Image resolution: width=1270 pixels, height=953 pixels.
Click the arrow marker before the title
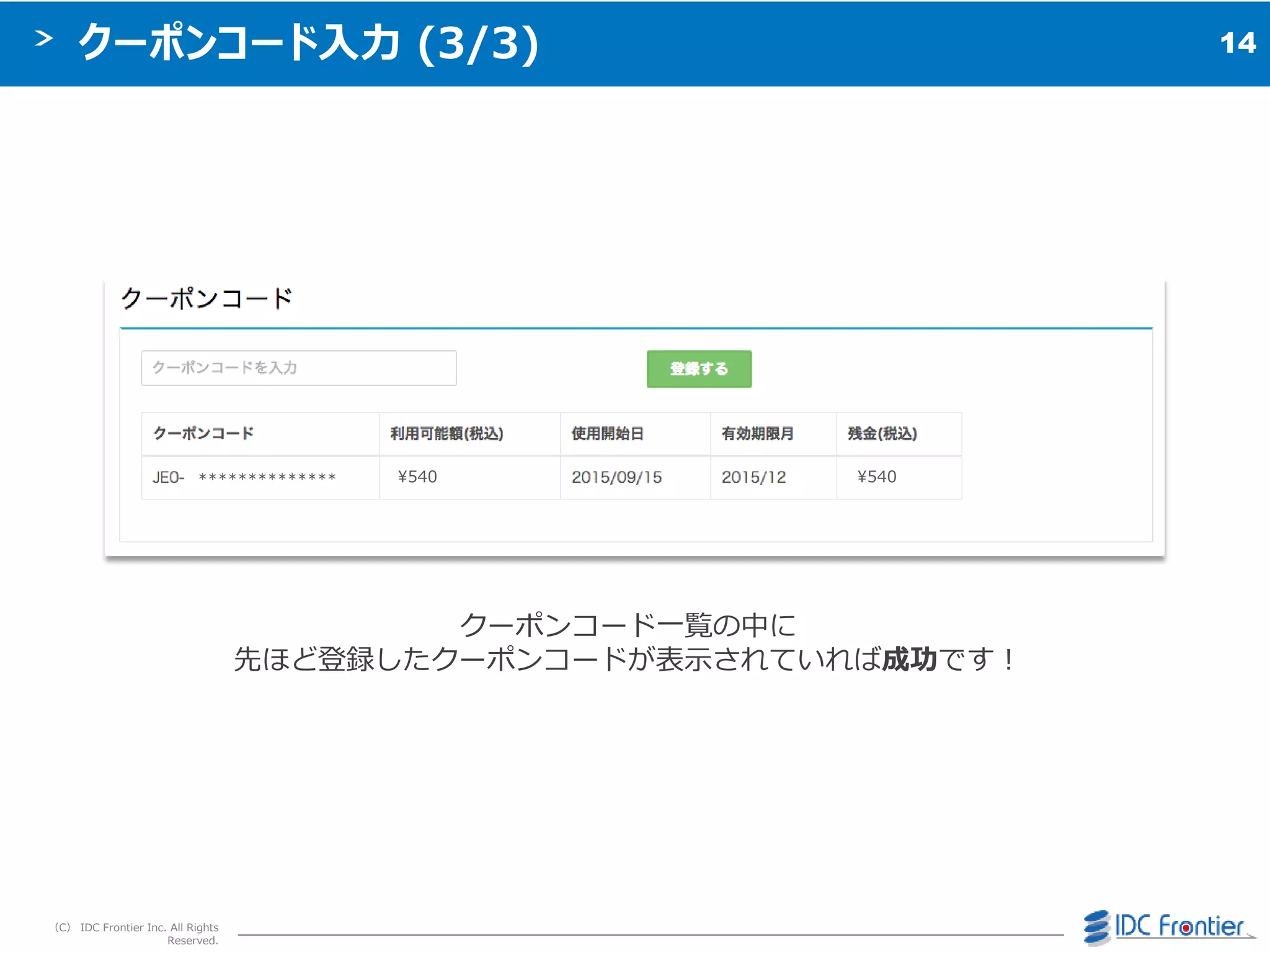click(x=43, y=38)
